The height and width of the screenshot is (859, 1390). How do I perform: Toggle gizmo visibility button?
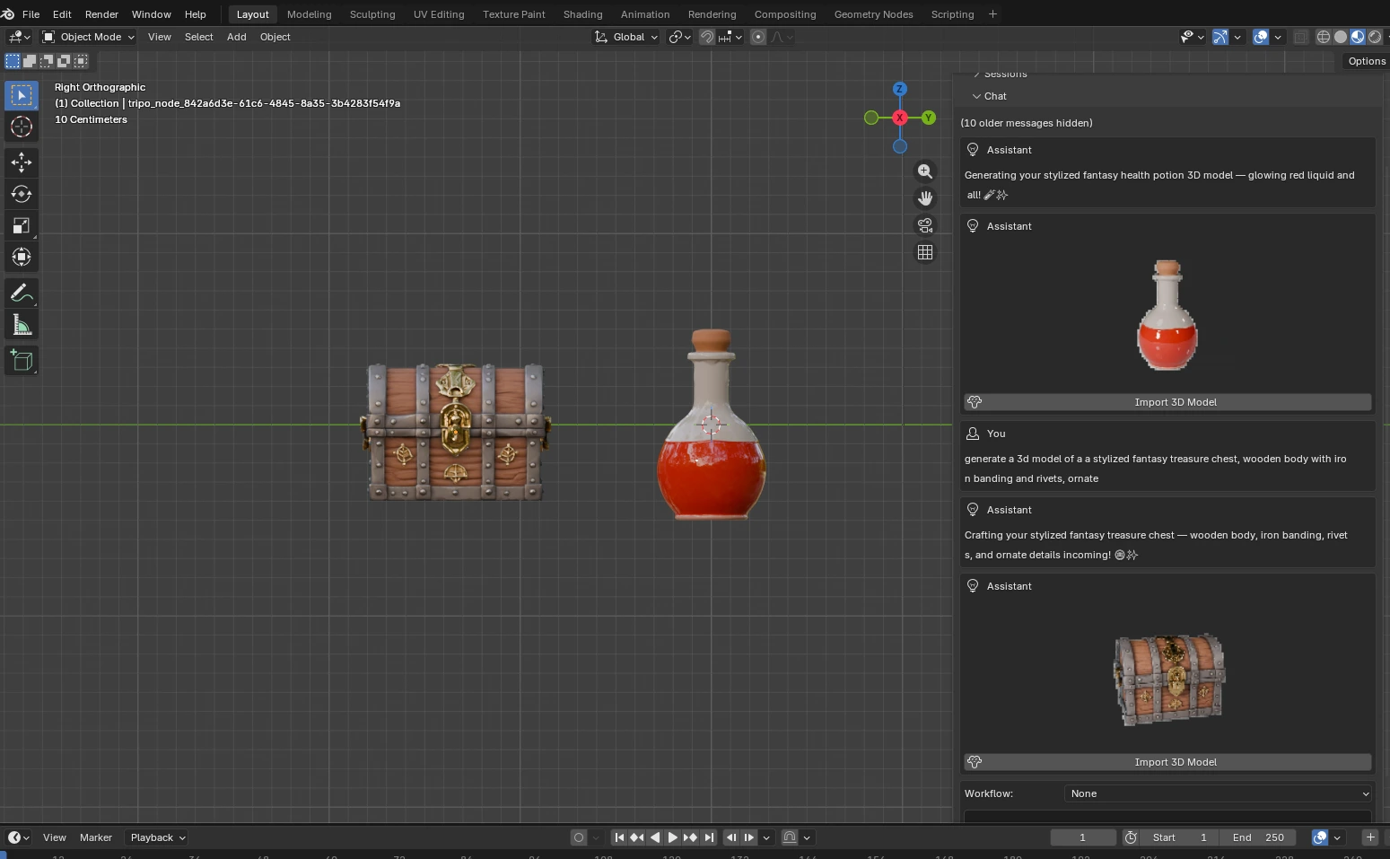click(x=1220, y=37)
